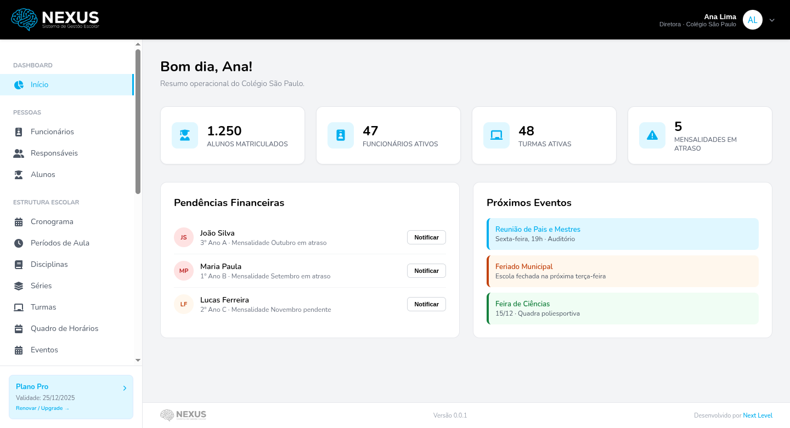Open the Next Level developer link
Viewport: 790px width, 428px height.
click(758, 415)
